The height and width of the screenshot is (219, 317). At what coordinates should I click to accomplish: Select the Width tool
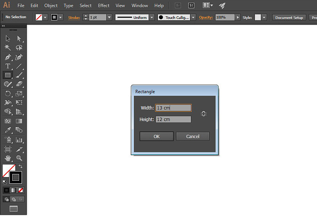[x=8, y=103]
